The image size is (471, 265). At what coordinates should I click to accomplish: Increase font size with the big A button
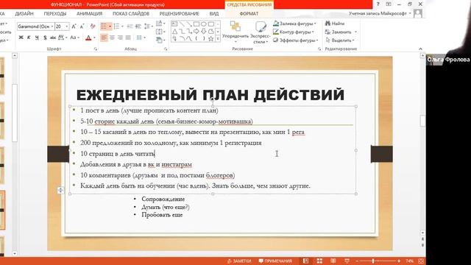(x=74, y=26)
